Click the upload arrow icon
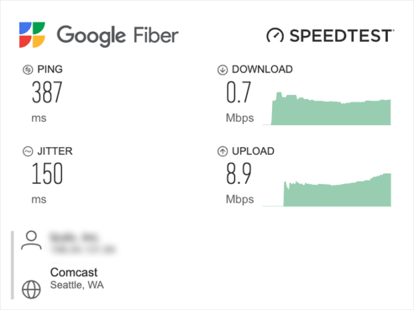This screenshot has height=310, width=414. click(x=223, y=152)
